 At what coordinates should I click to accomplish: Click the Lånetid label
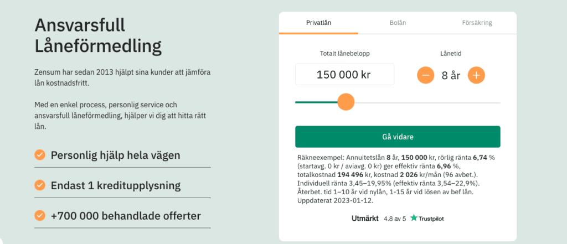451,54
